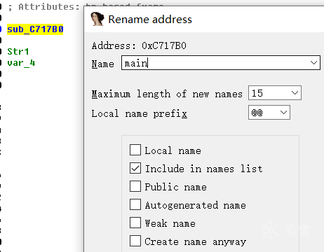Click the Str1 variable in disassembly

[x=18, y=51]
